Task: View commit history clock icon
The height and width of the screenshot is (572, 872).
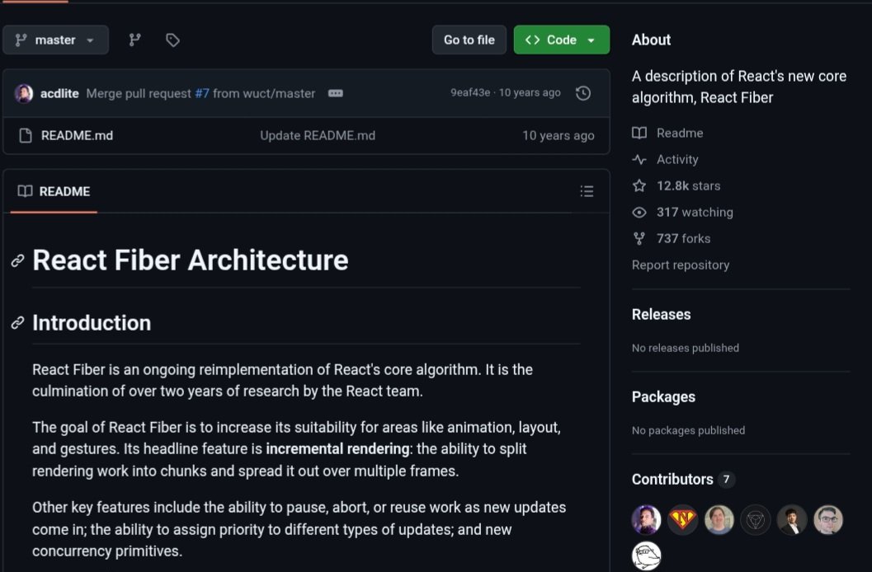Action: click(x=582, y=93)
